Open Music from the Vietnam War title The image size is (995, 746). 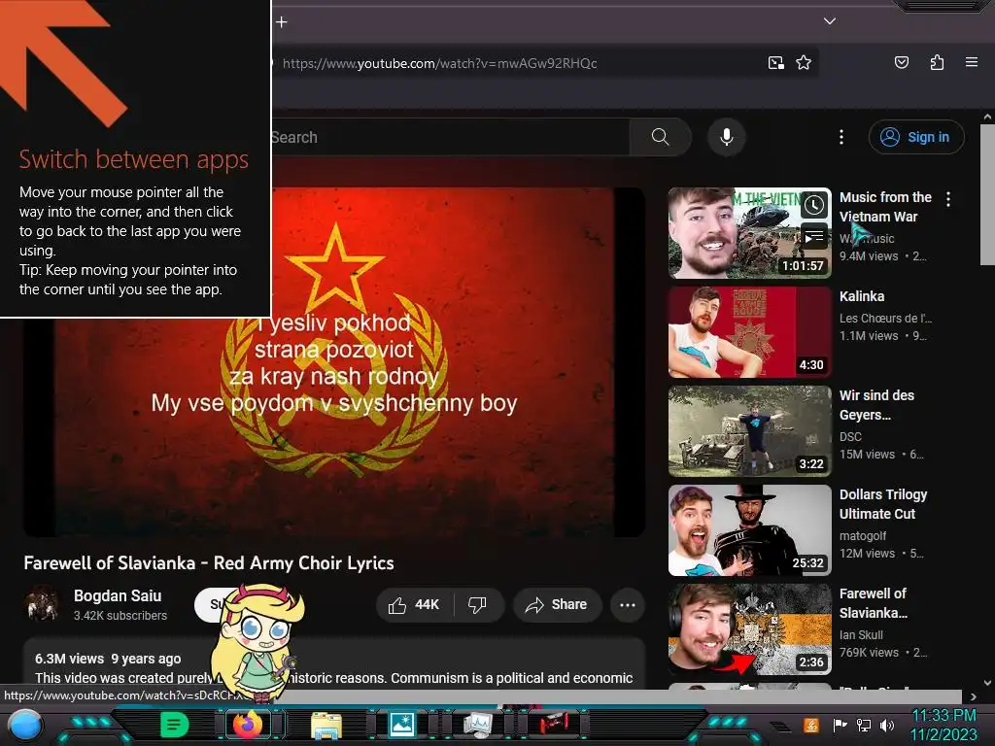(x=885, y=207)
